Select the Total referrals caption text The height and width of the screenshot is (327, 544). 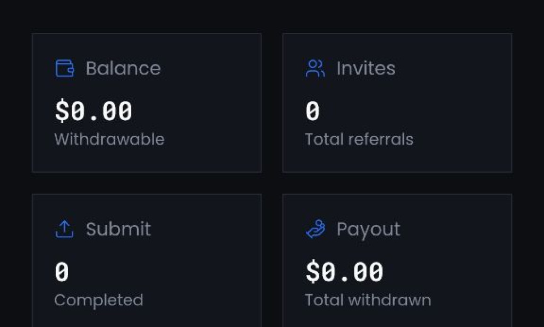coord(359,139)
